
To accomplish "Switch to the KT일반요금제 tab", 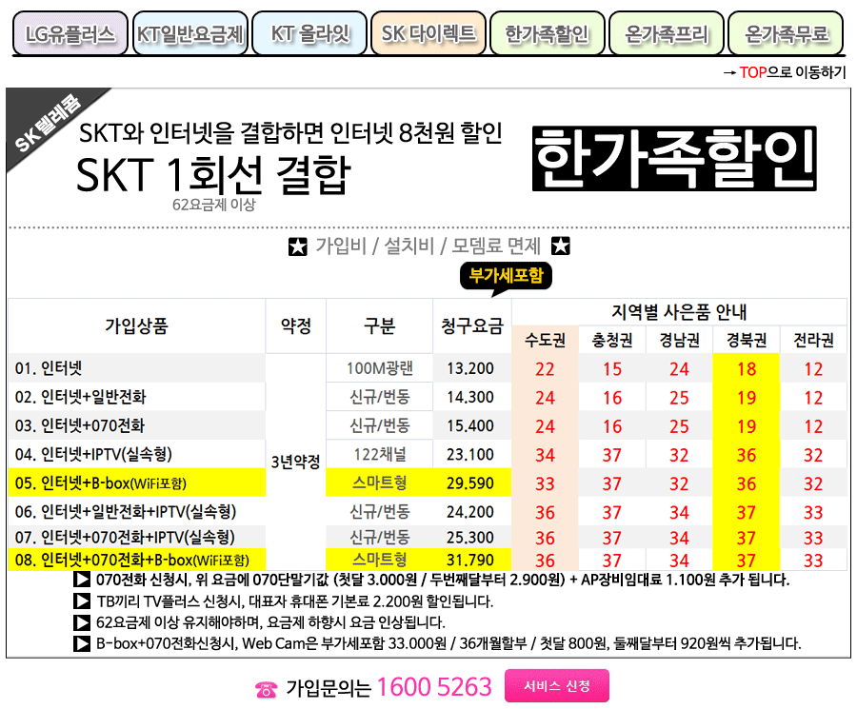I will [x=190, y=35].
